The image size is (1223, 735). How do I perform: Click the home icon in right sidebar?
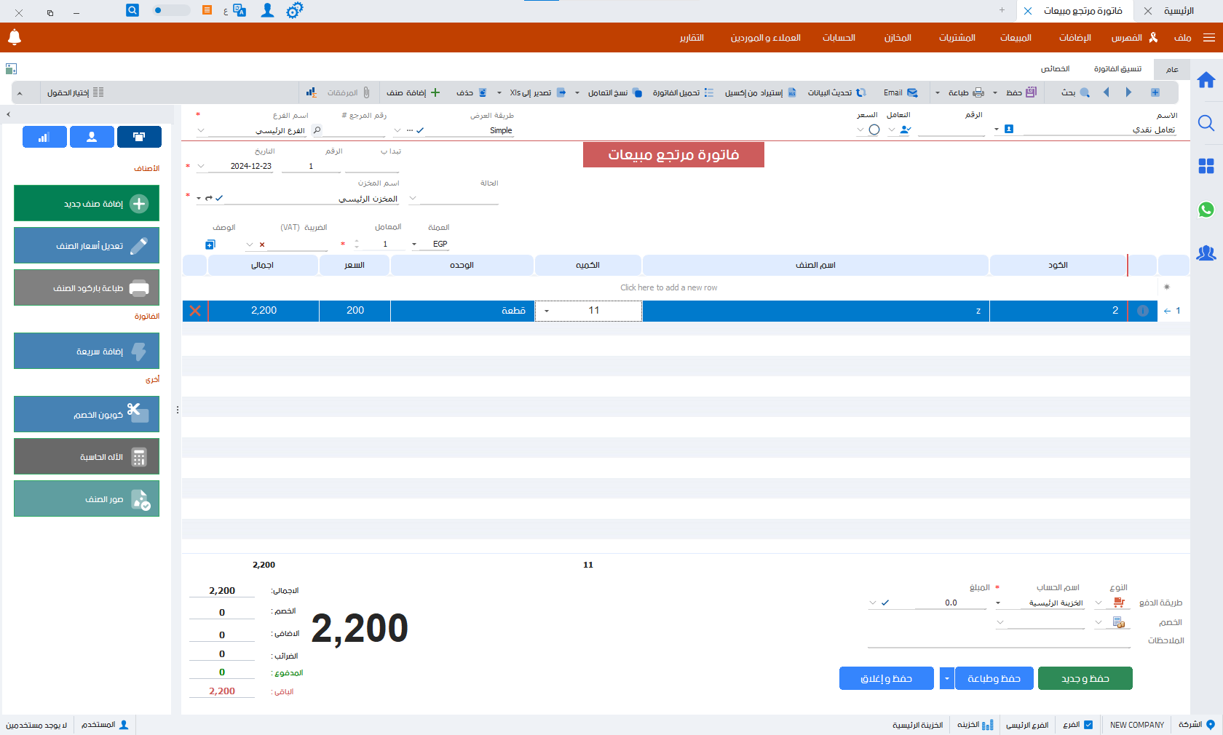pyautogui.click(x=1206, y=80)
